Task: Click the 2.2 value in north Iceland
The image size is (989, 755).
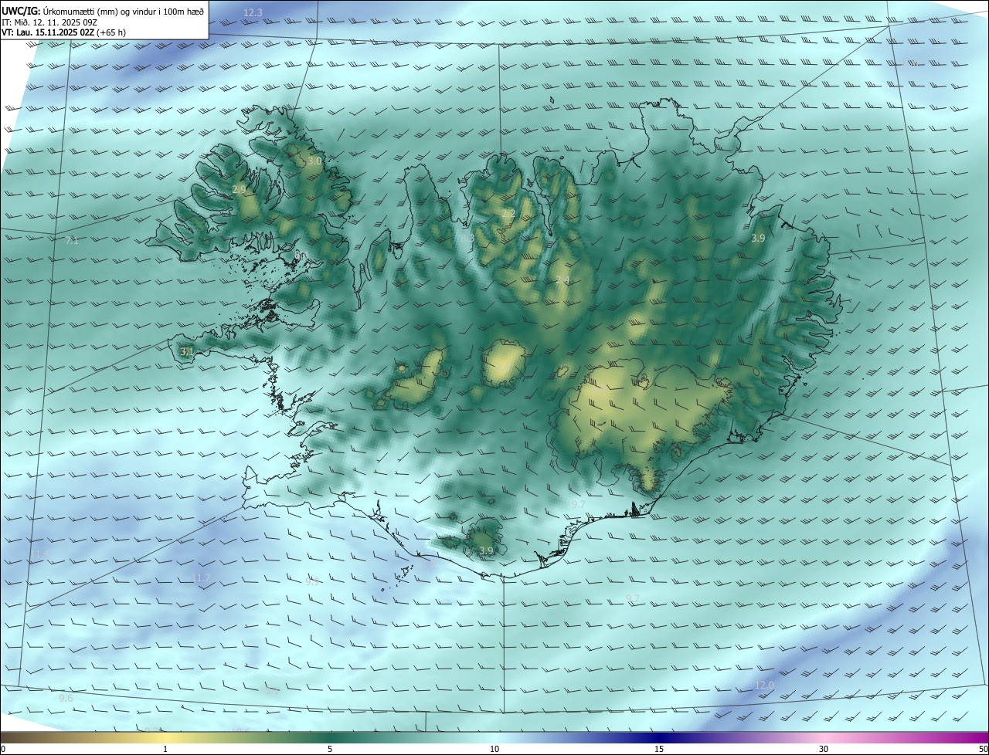Action: point(508,213)
